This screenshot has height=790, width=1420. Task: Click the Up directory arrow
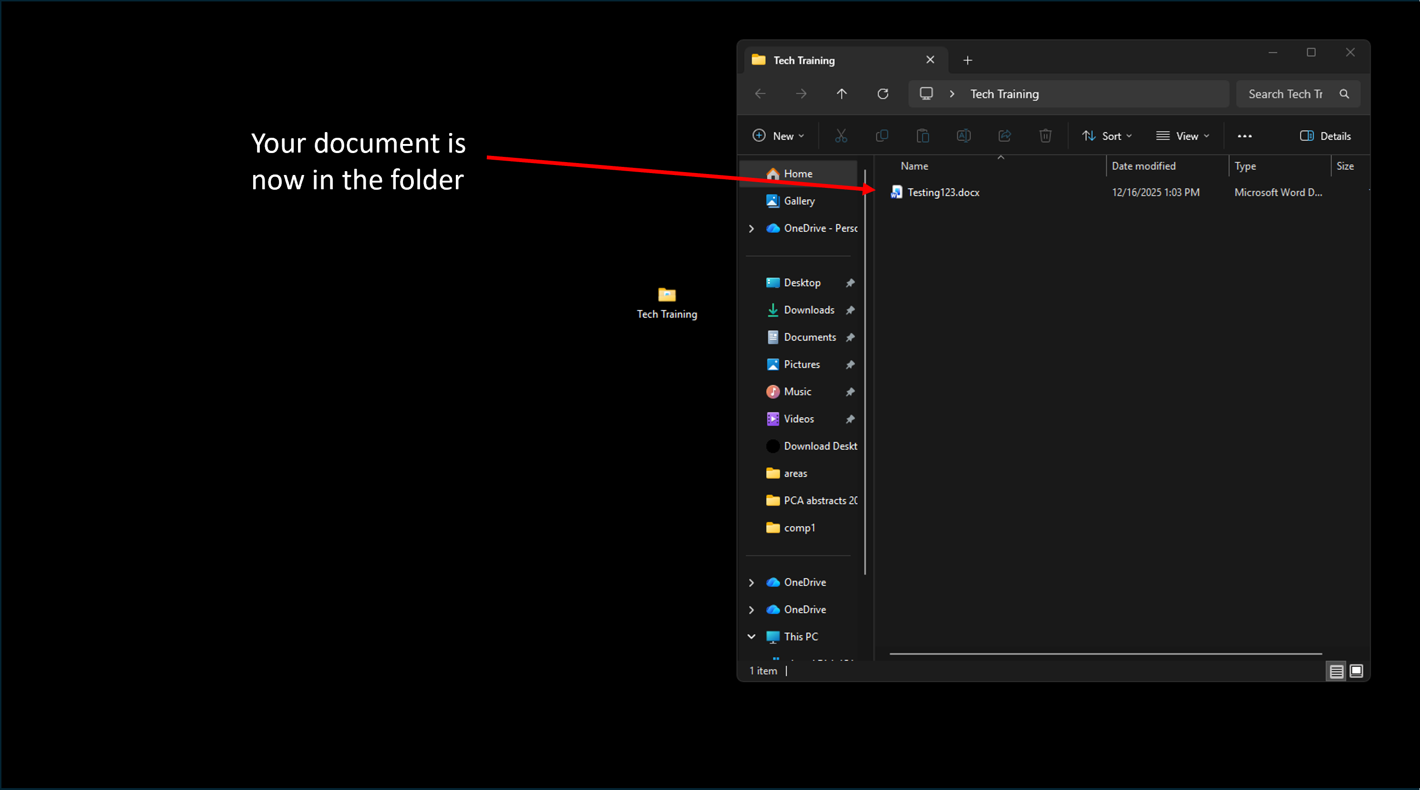click(841, 94)
